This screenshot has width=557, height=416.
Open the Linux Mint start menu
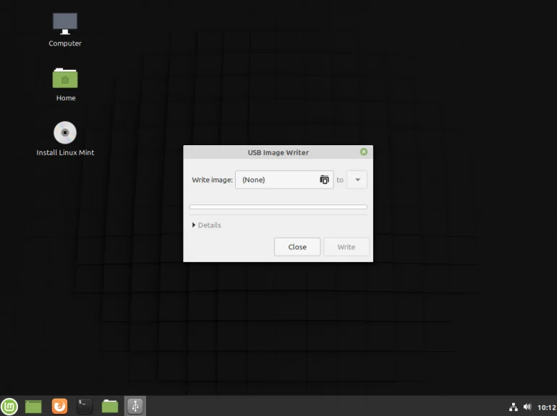(9, 407)
